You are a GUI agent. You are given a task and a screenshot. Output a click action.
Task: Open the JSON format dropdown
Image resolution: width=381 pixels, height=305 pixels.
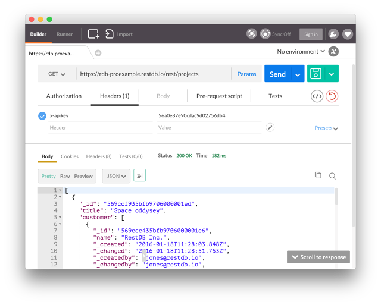tap(116, 176)
